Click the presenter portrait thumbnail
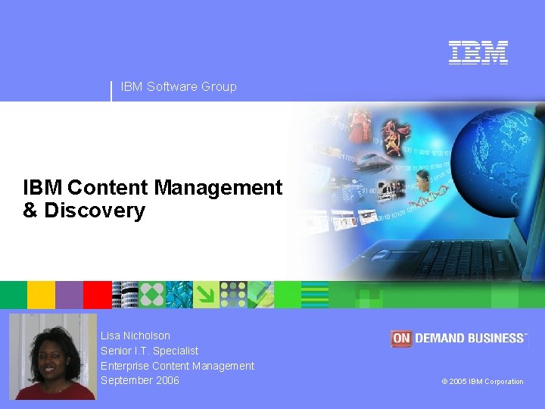This screenshot has width=545, height=409. coord(53,357)
